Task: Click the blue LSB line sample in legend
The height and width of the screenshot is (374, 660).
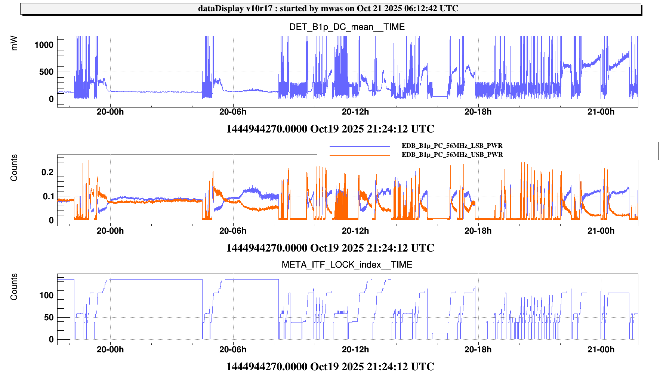Action: [x=359, y=146]
